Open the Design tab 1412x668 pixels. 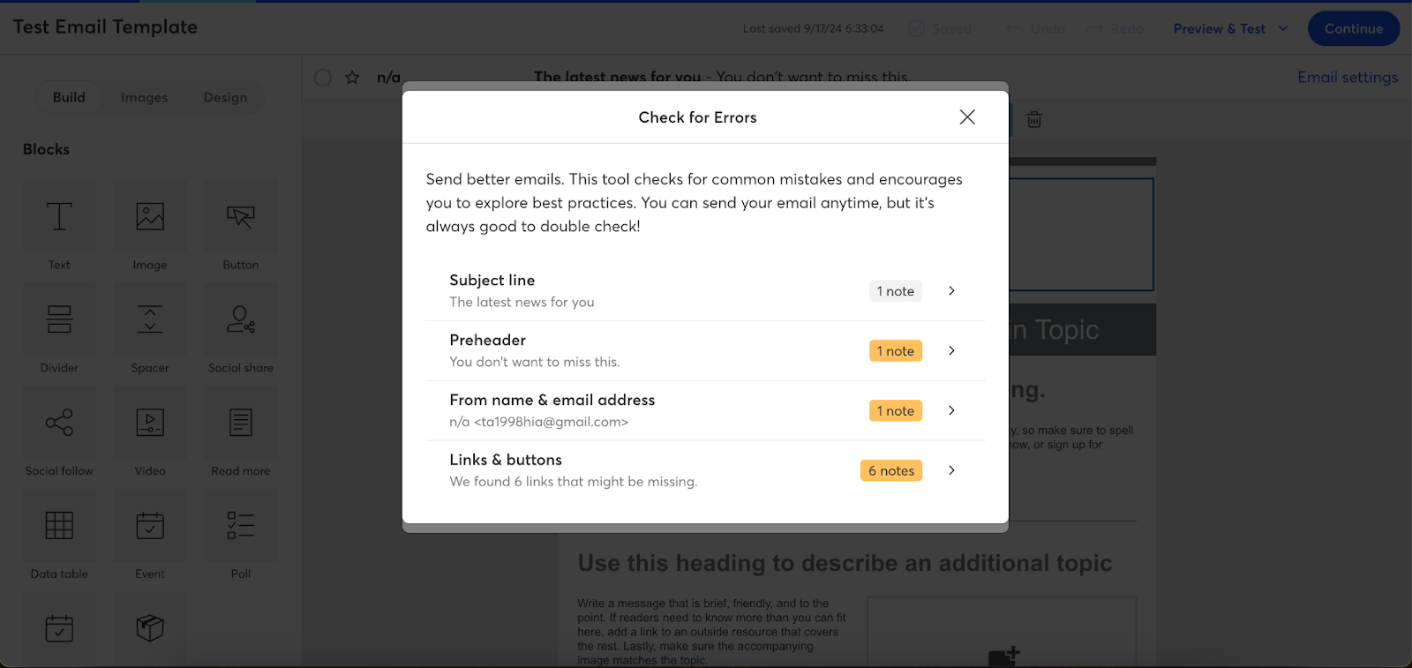pos(224,97)
